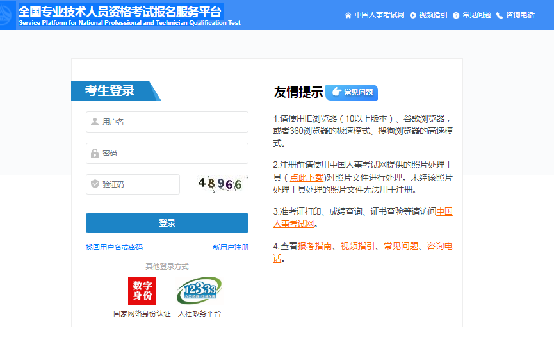Open 中国人事考试网 in top navigation
Screen dimensions: 554x340
pyautogui.click(x=380, y=15)
